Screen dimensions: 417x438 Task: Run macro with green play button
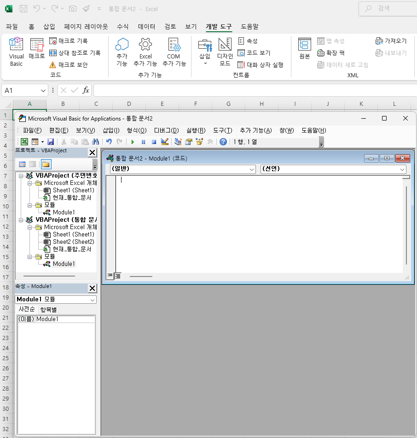(x=133, y=142)
